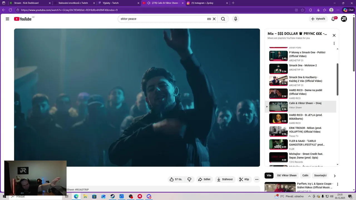Mute tab via speaker icon on YouTube tab
This screenshot has height=200, width=356.
pos(149,3)
